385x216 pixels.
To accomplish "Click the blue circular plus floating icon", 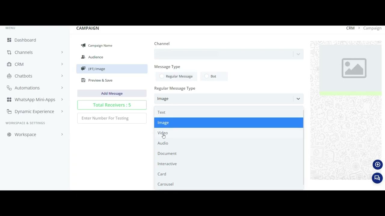I will (377, 164).
